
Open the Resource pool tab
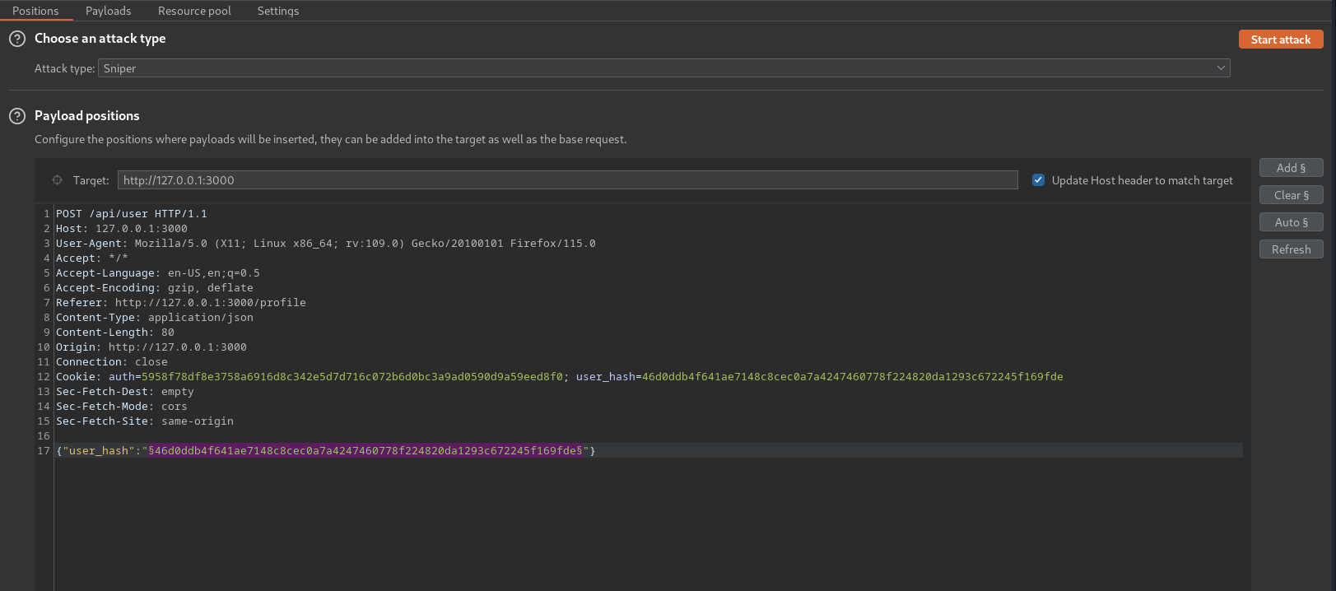pos(194,11)
